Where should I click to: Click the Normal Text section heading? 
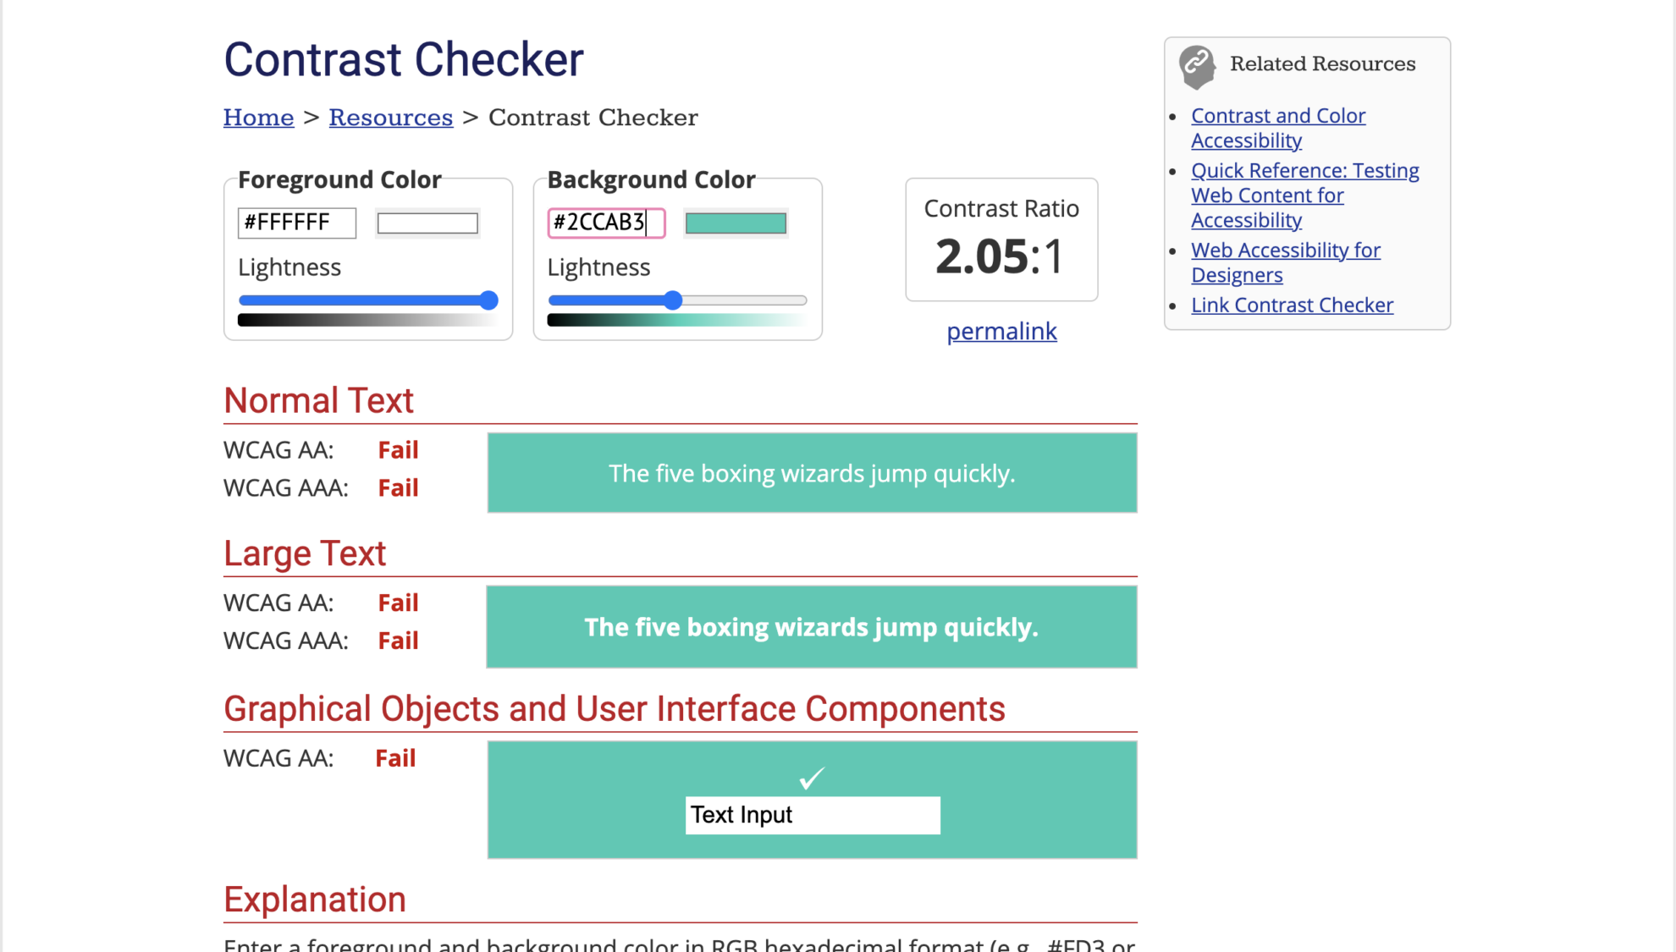click(x=318, y=400)
